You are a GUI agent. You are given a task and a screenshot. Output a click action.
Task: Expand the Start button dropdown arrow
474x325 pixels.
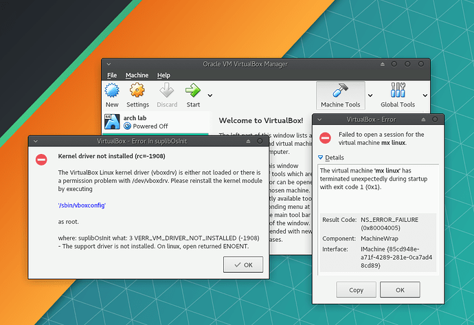[x=210, y=96]
